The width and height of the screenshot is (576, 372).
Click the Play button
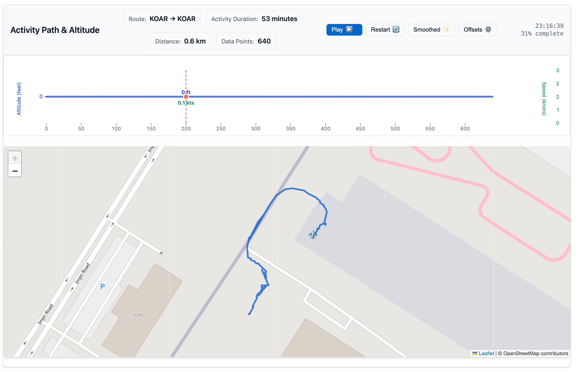click(x=344, y=30)
